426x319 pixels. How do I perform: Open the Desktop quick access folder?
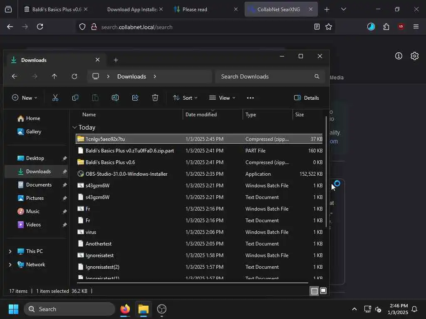35,158
